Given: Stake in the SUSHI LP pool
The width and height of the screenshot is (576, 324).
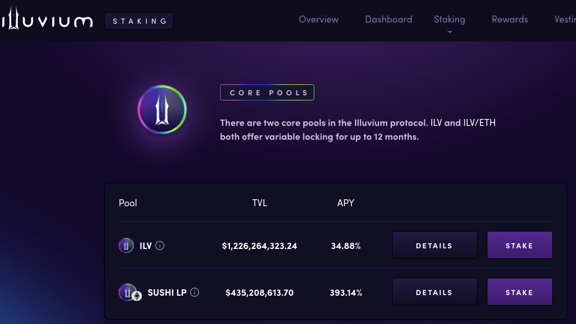Looking at the screenshot, I should coord(519,292).
